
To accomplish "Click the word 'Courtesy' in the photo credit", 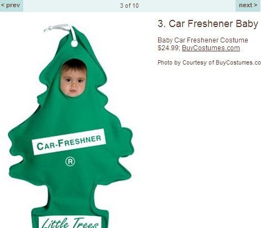I will tap(195, 62).
